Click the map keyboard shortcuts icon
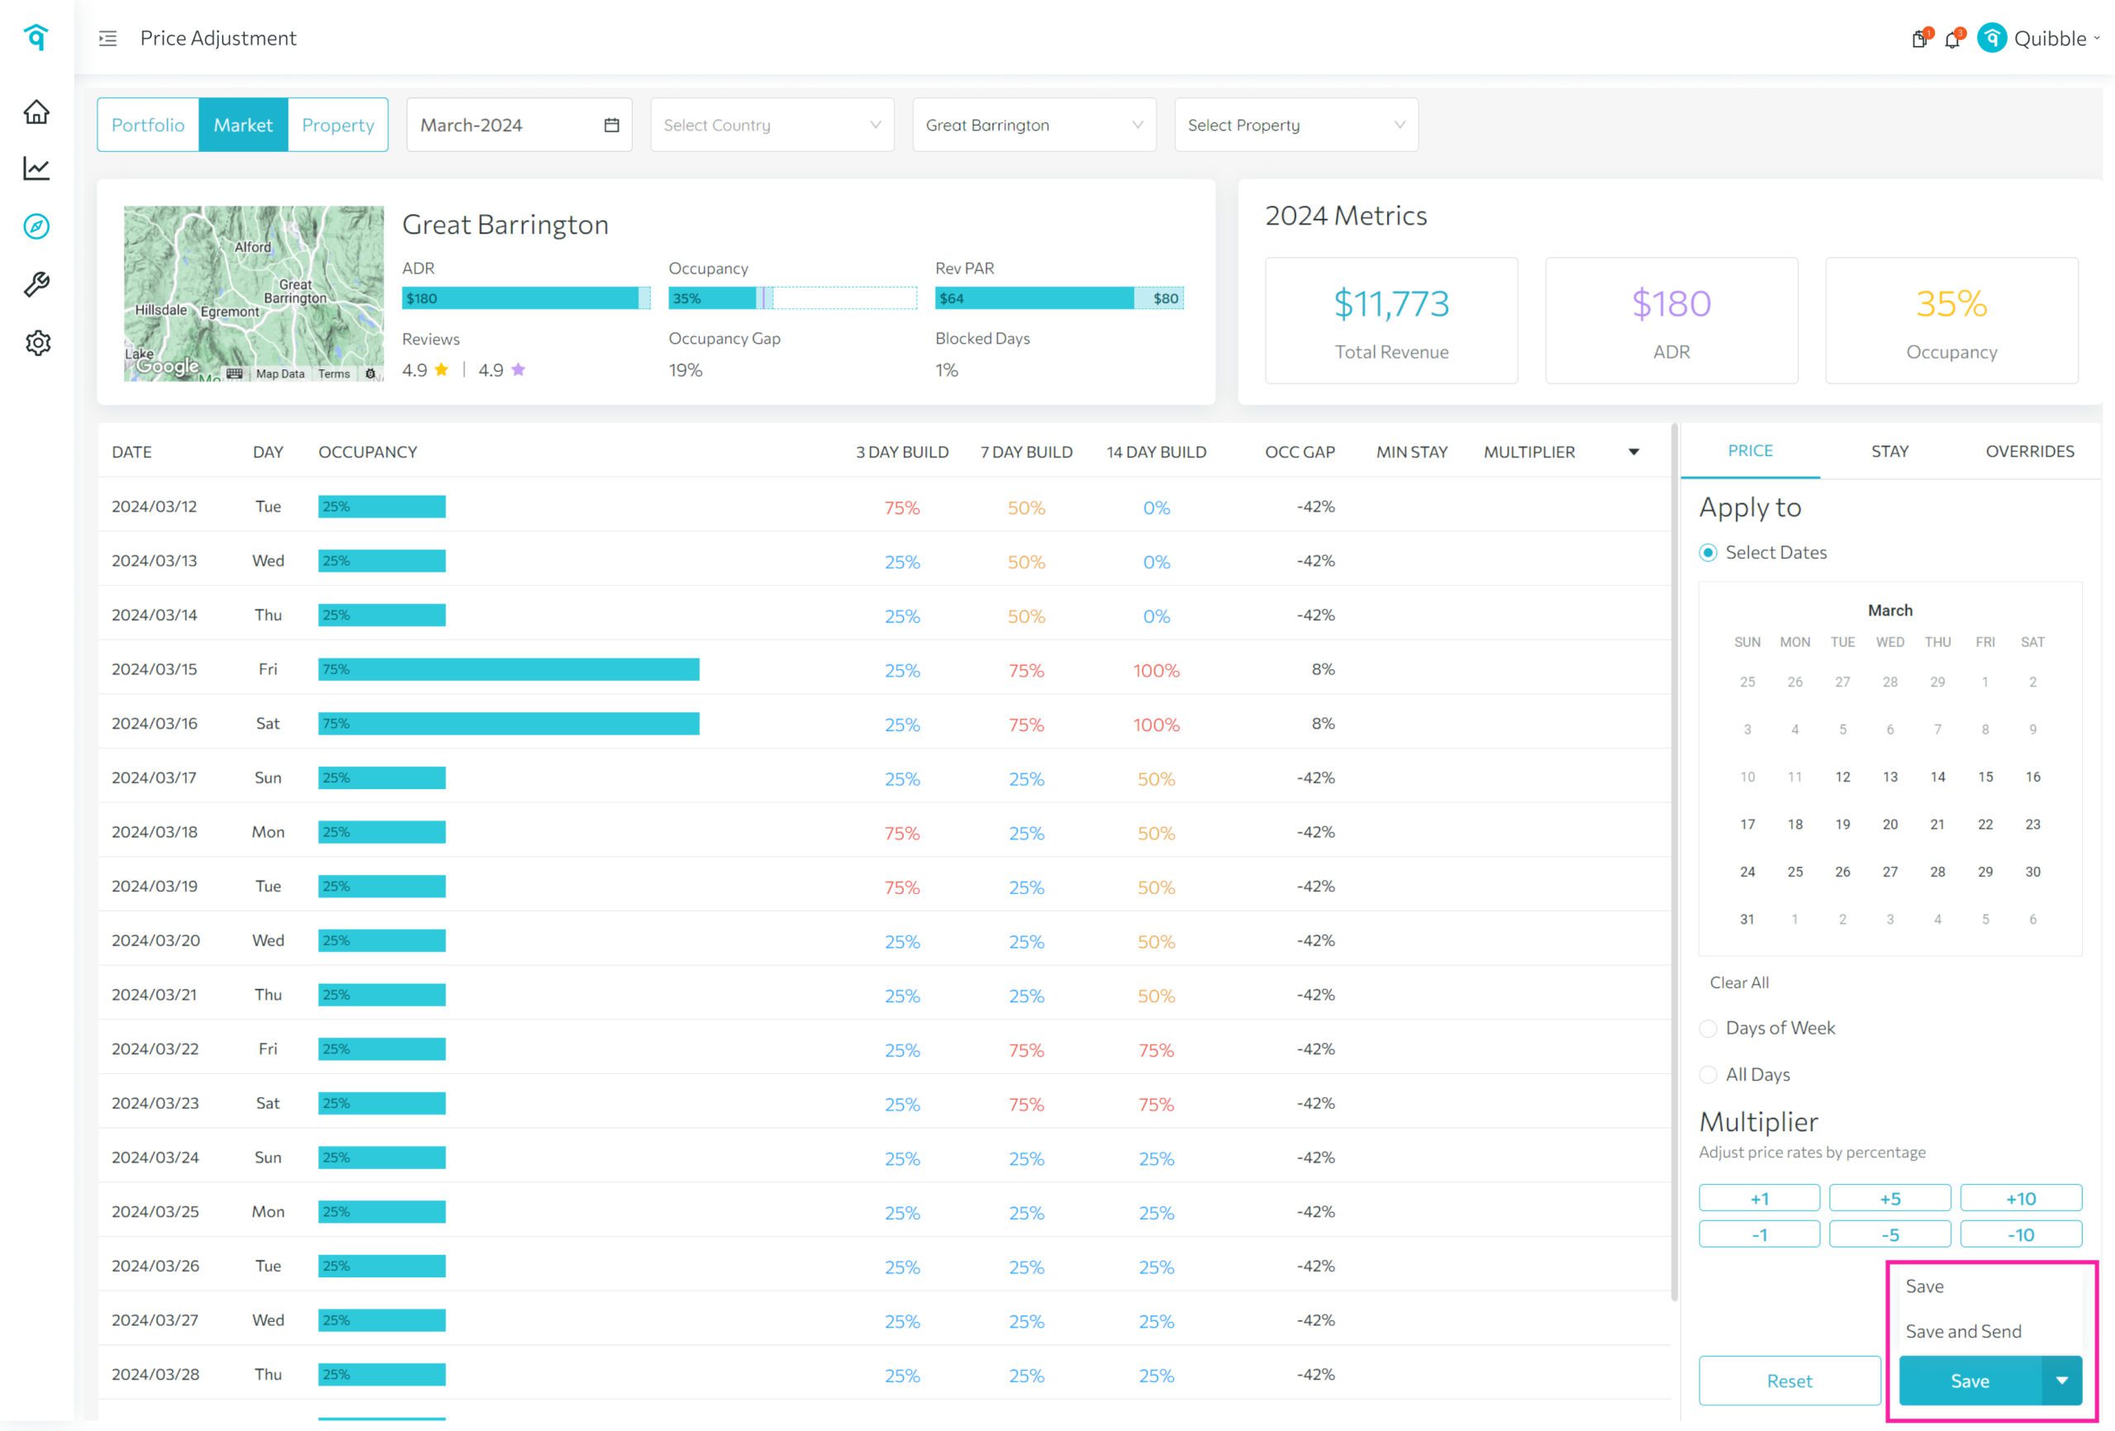Image resolution: width=2115 pixels, height=1431 pixels. pos(235,373)
